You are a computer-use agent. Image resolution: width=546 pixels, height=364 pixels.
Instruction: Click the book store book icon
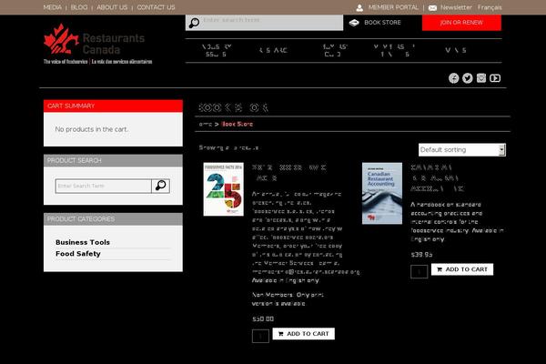[x=354, y=23]
